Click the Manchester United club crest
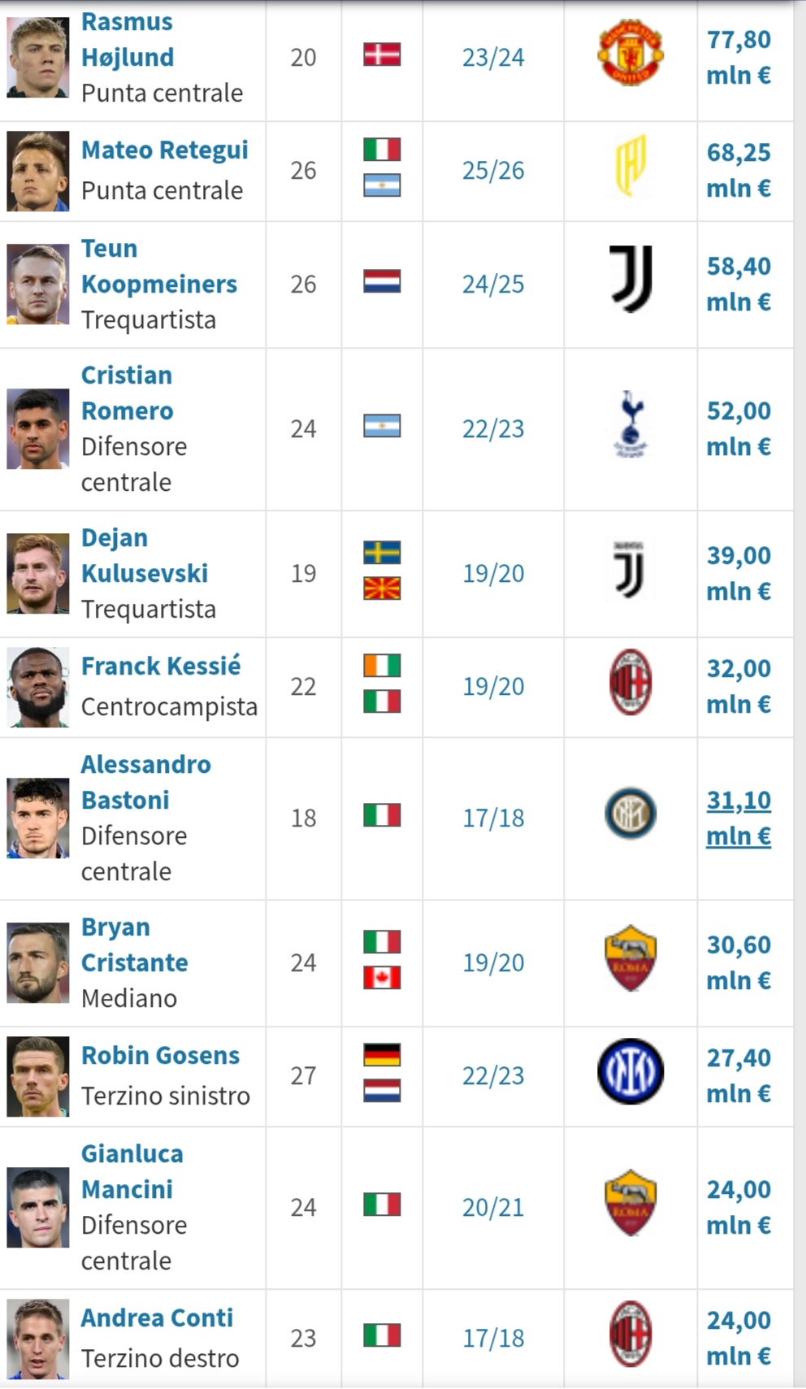806x1389 pixels. pyautogui.click(x=630, y=54)
